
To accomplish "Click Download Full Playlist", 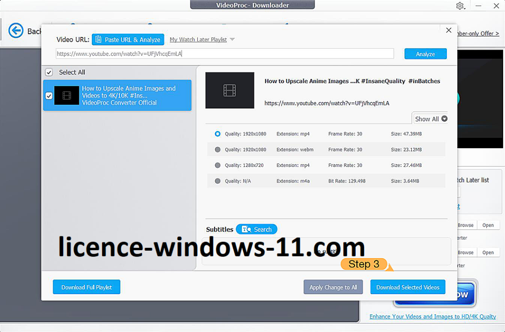I will click(86, 287).
